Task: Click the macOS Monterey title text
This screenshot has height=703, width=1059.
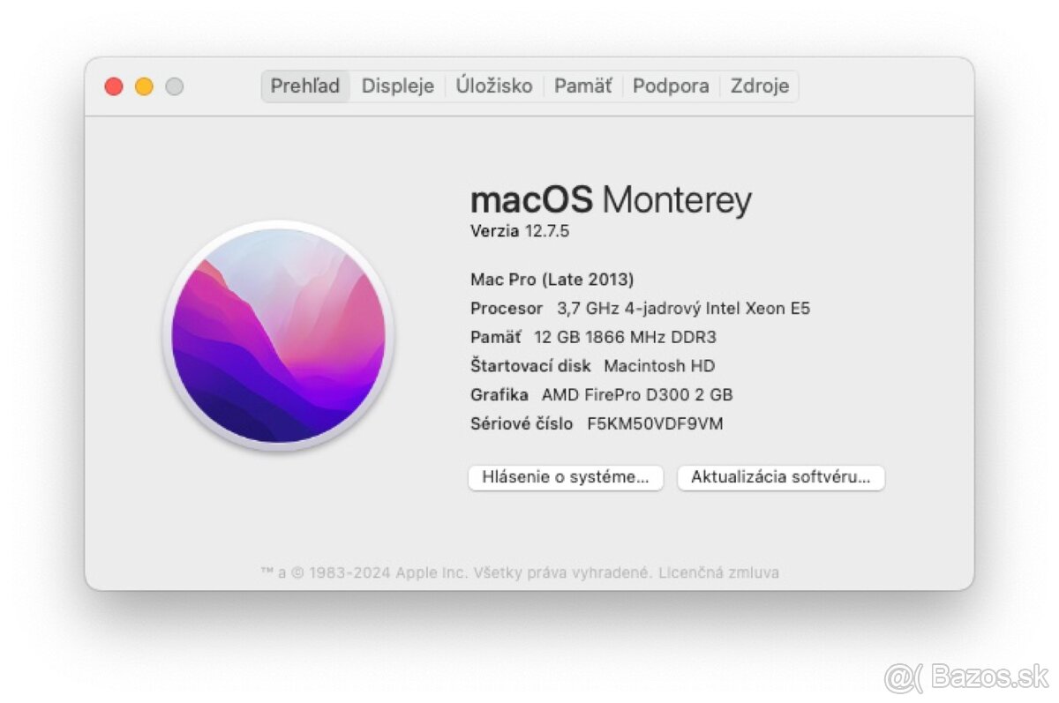Action: 611,199
